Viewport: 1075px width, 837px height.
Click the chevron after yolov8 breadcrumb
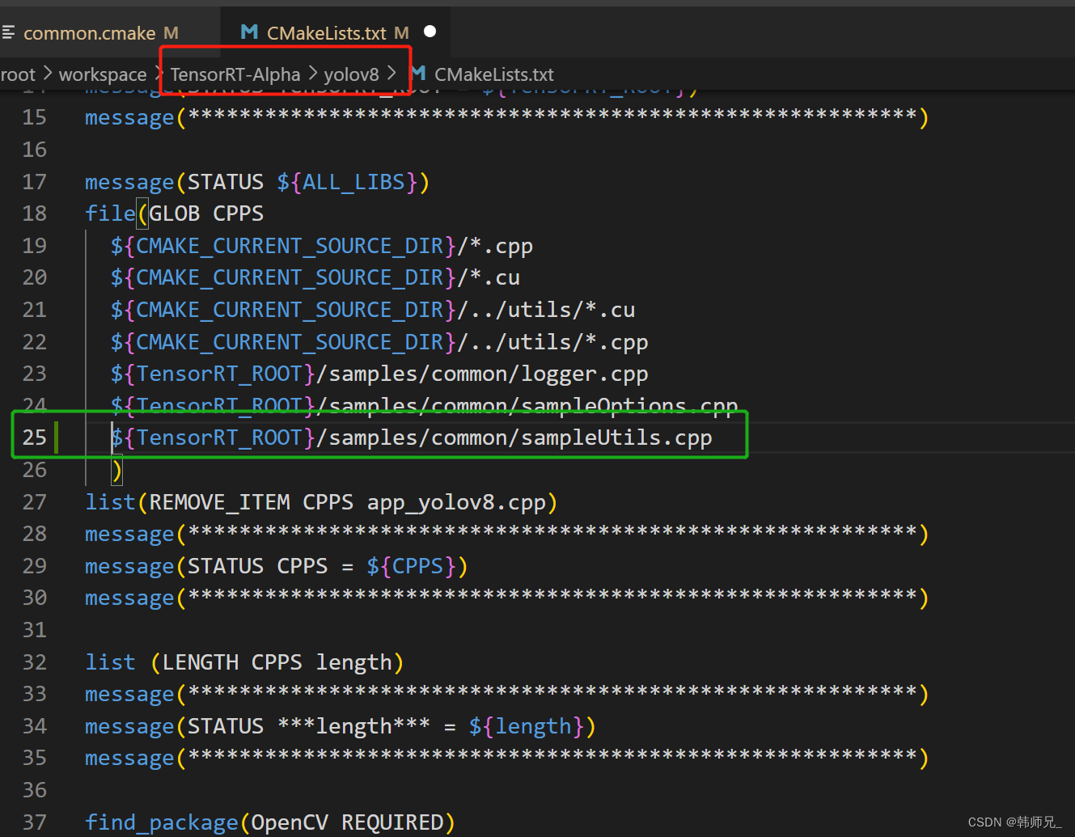[392, 74]
